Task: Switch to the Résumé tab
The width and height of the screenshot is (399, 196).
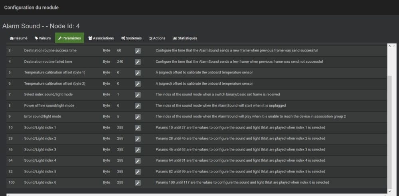Action: coord(18,38)
